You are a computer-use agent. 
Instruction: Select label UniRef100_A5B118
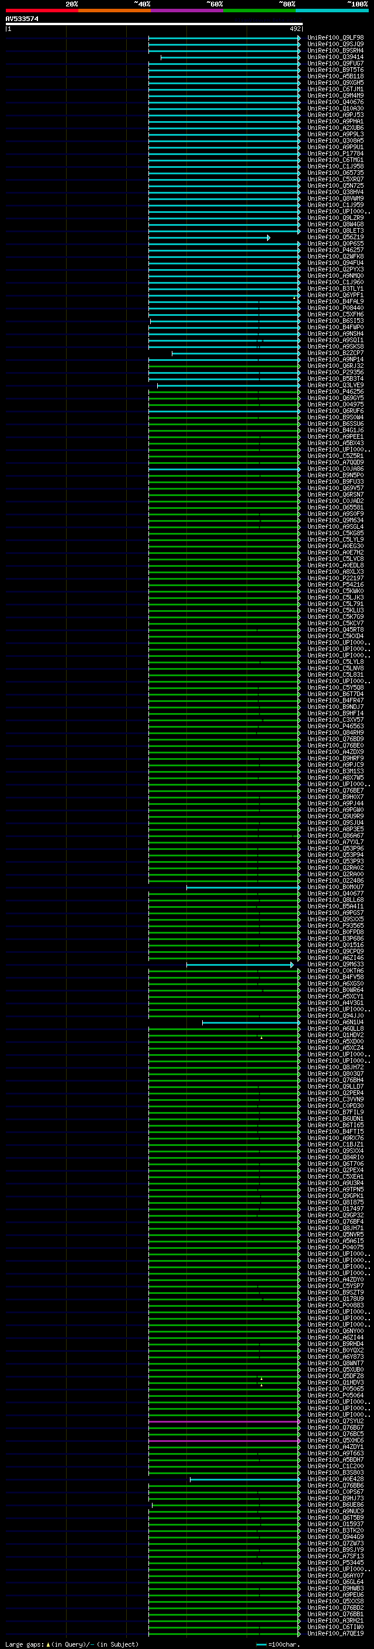tap(335, 76)
